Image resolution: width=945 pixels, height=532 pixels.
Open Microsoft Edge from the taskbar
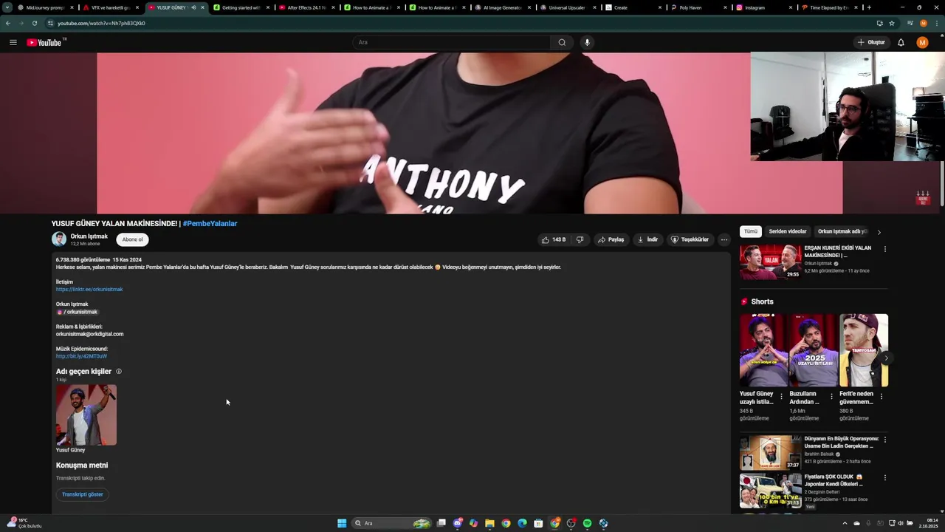(x=522, y=523)
